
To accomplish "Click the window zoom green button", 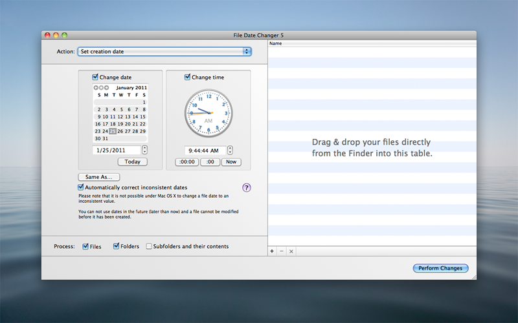I will click(64, 35).
